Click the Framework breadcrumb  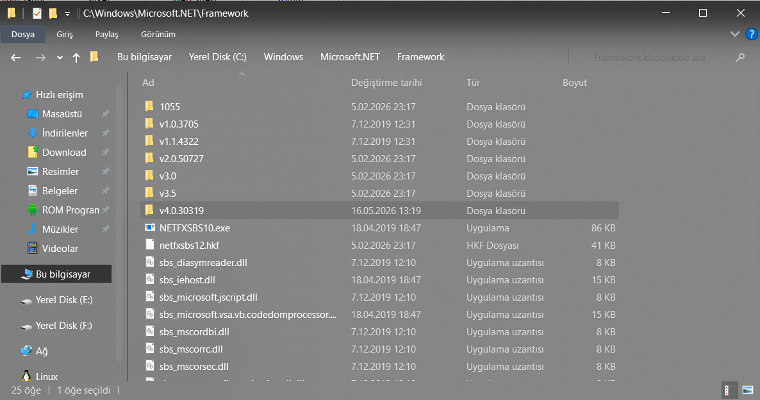421,56
